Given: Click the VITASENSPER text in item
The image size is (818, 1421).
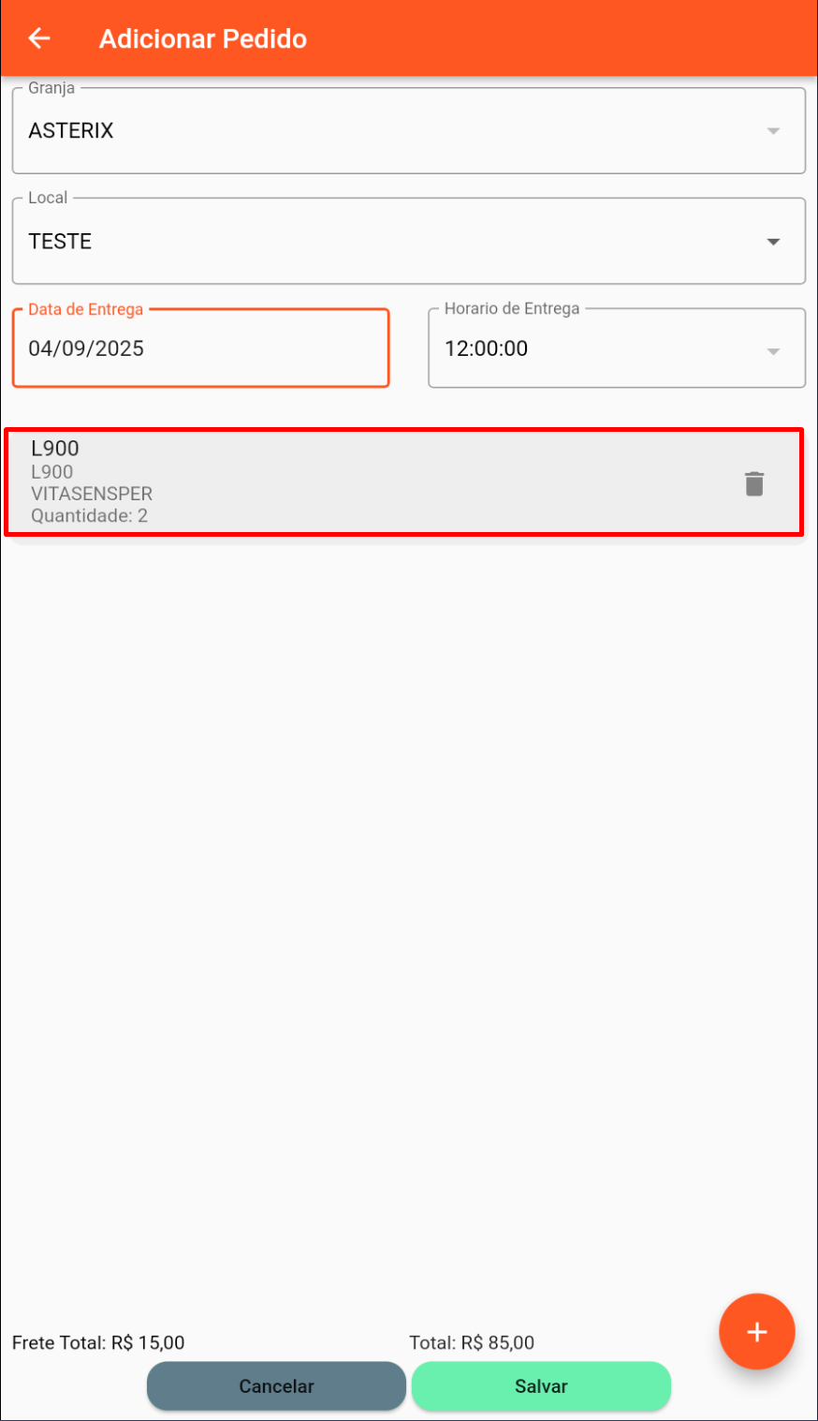Looking at the screenshot, I should coord(92,494).
